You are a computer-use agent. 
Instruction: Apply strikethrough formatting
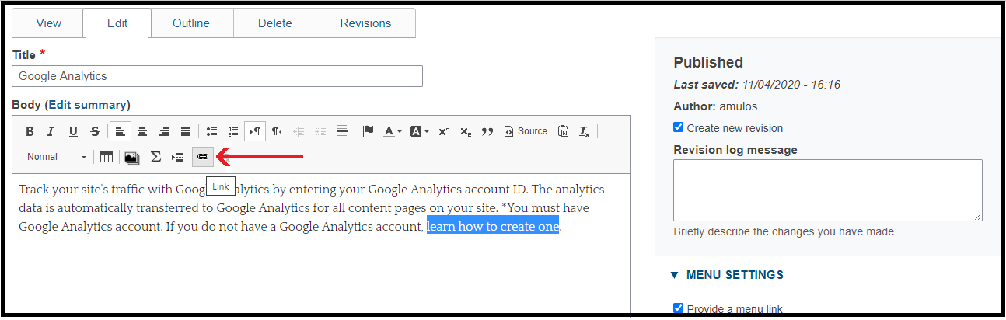click(95, 131)
